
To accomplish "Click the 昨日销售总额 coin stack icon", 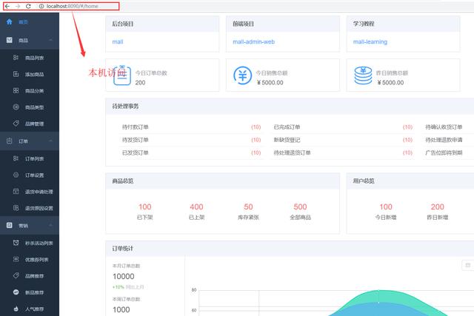I will (x=363, y=75).
